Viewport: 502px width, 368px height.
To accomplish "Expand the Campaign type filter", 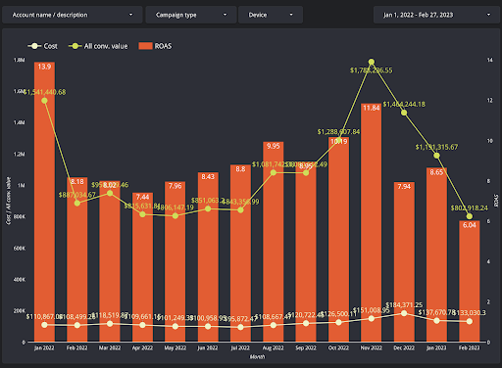I will click(191, 15).
